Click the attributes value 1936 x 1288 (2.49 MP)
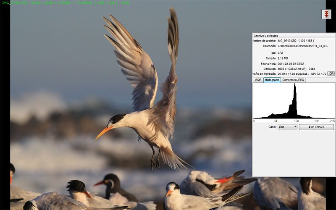This screenshot has width=336, height=210. [x=292, y=69]
